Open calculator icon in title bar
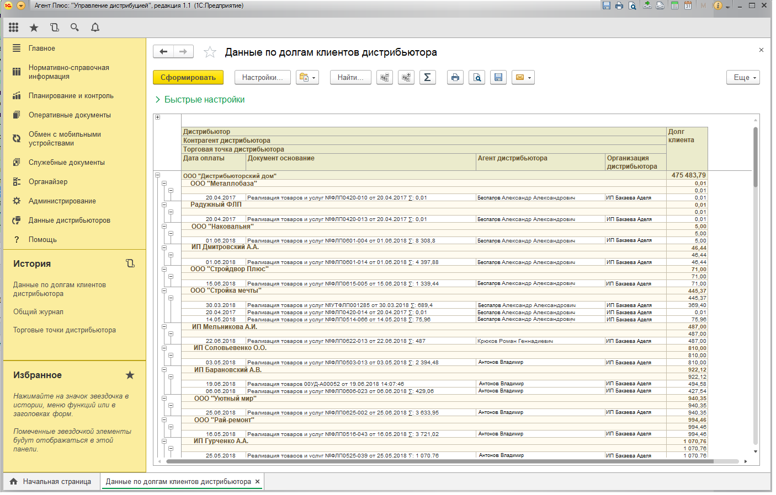The image size is (776, 495). click(x=674, y=6)
